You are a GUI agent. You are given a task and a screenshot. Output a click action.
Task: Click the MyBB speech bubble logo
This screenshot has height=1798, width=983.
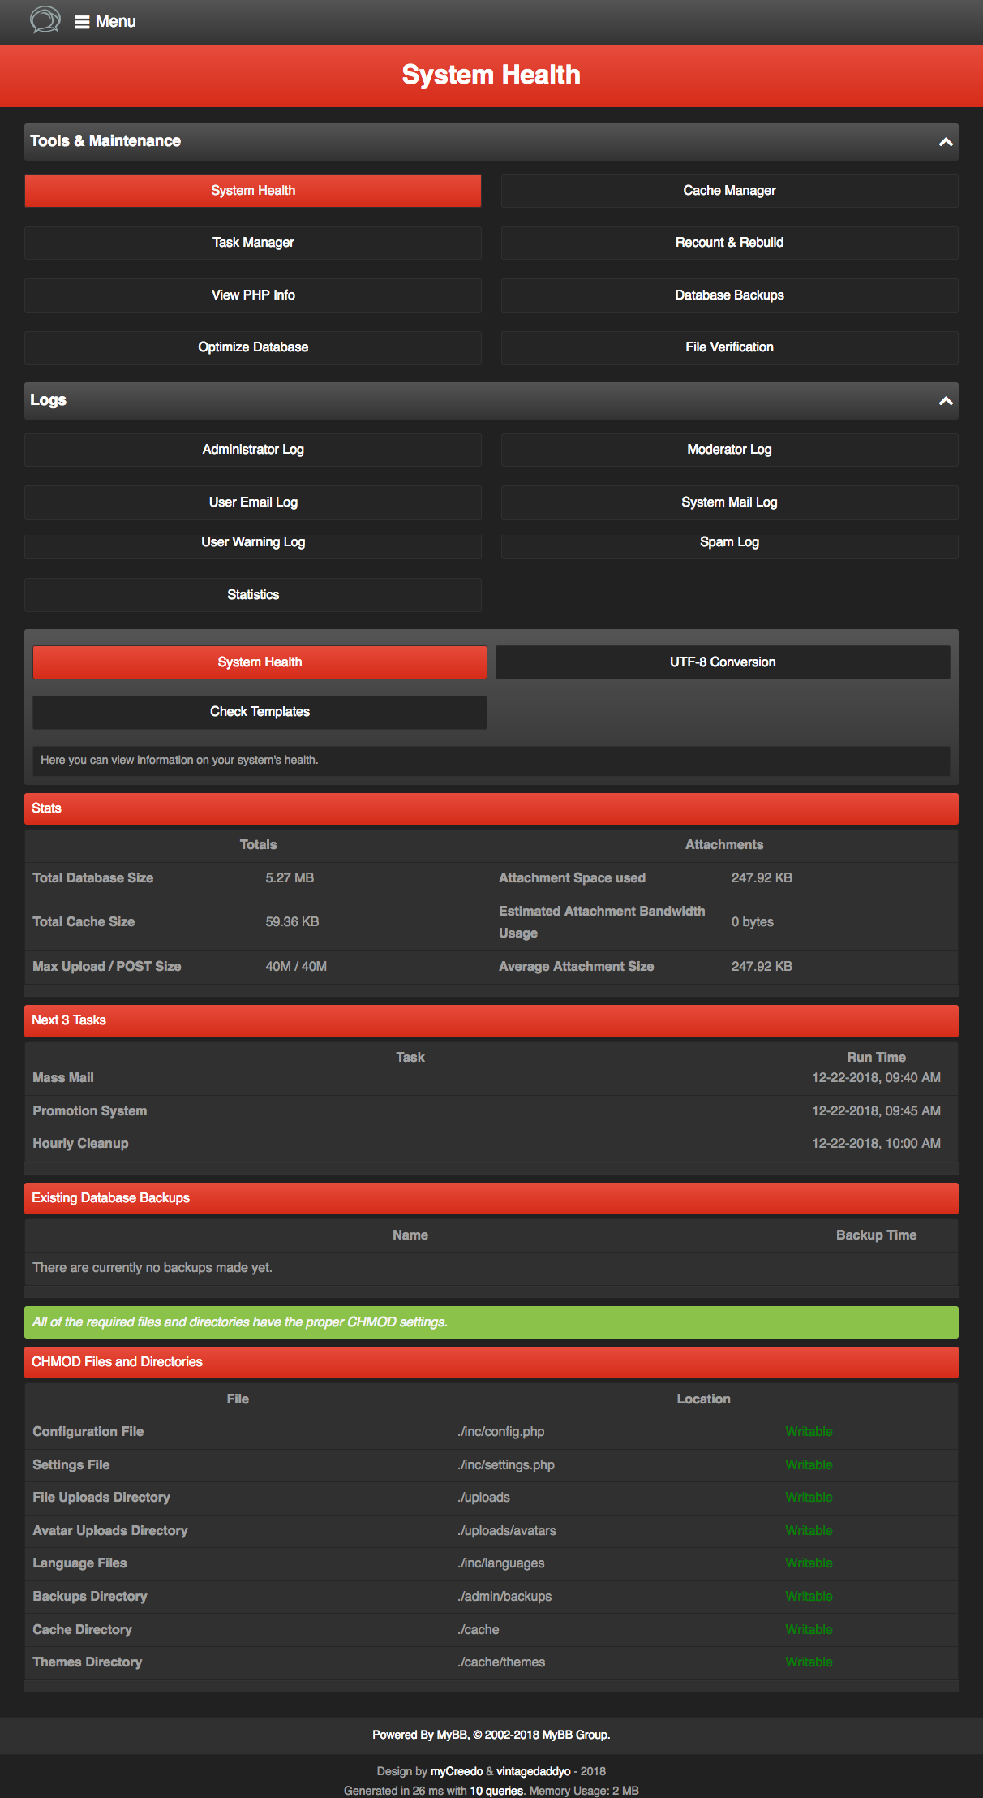tap(45, 19)
